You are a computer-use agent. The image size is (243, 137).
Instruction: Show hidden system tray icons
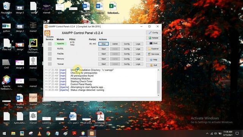(x=207, y=134)
